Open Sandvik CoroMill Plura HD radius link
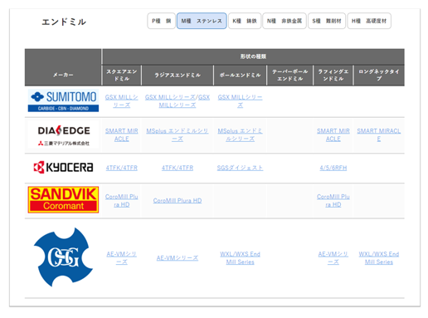The width and height of the screenshot is (428, 318). [x=178, y=200]
